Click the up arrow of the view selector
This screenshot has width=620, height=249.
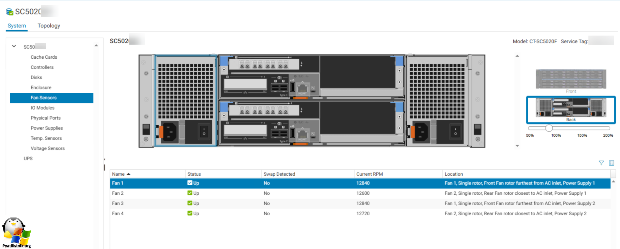pyautogui.click(x=517, y=56)
